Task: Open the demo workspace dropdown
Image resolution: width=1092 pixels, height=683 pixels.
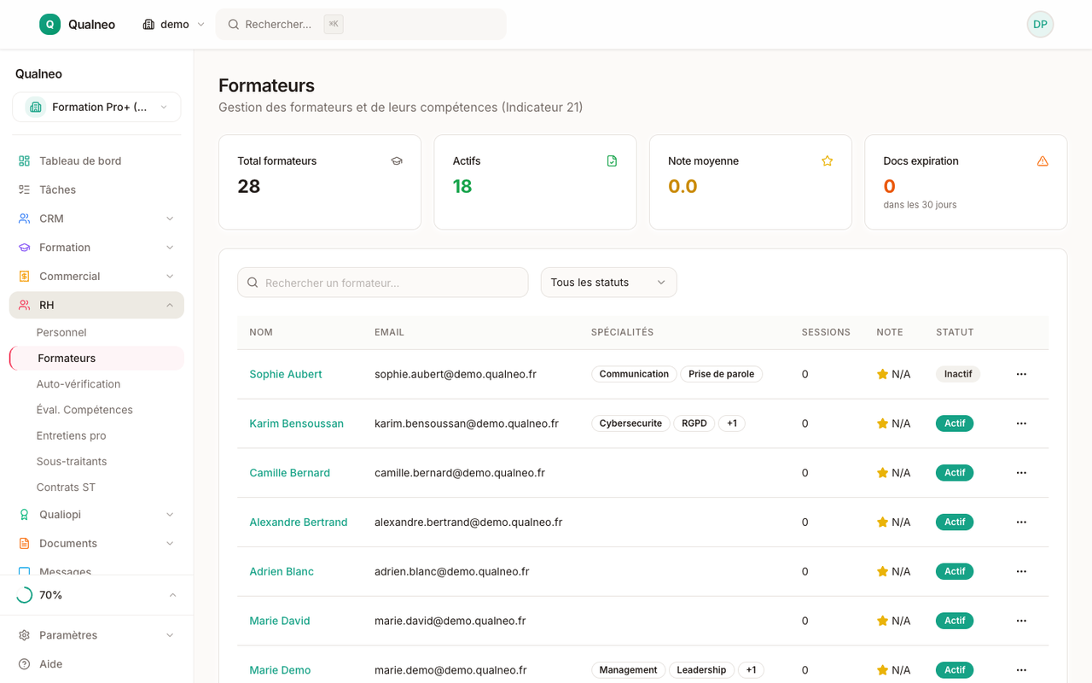Action: 173,24
